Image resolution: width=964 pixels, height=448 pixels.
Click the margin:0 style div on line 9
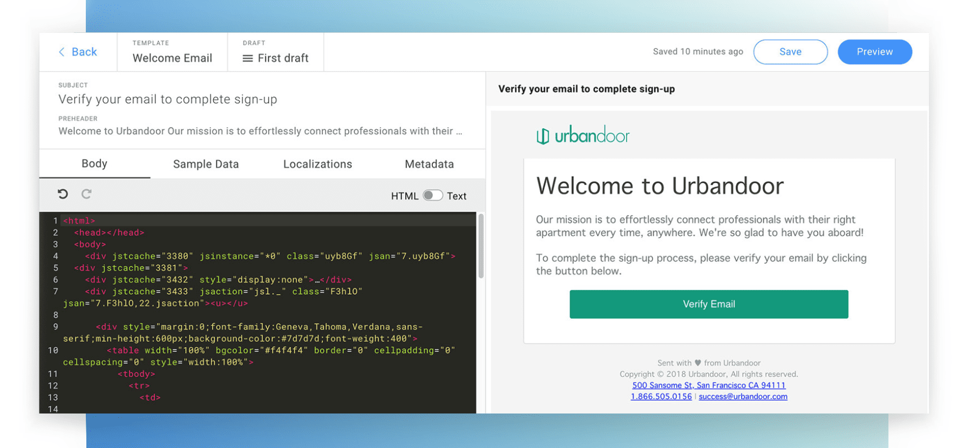click(x=243, y=333)
